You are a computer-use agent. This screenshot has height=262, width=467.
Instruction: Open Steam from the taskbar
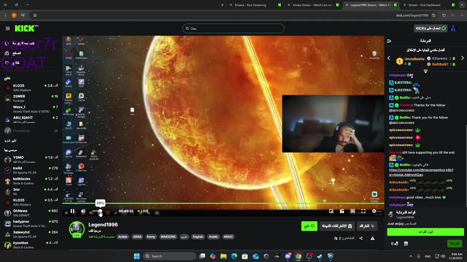[320, 256]
